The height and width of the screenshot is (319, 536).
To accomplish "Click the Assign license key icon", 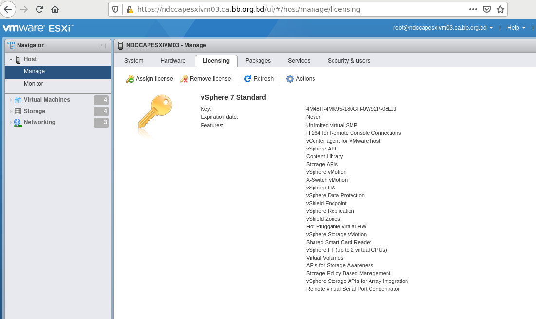I will [x=130, y=79].
